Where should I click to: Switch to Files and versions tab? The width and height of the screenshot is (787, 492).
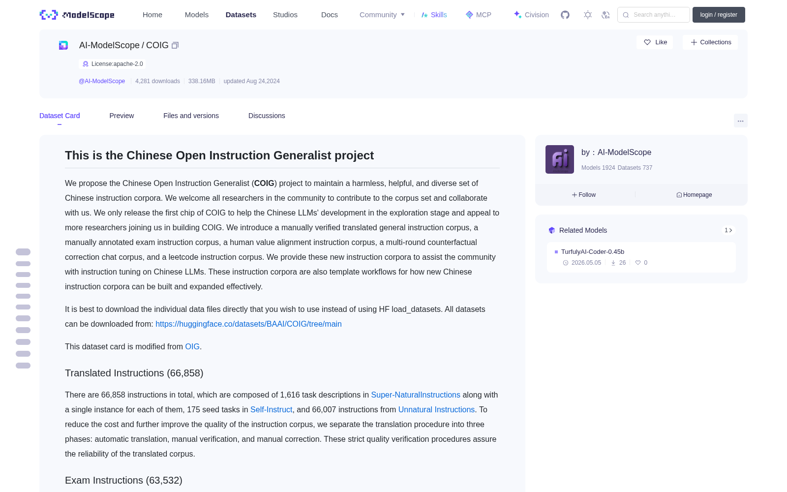click(x=191, y=116)
